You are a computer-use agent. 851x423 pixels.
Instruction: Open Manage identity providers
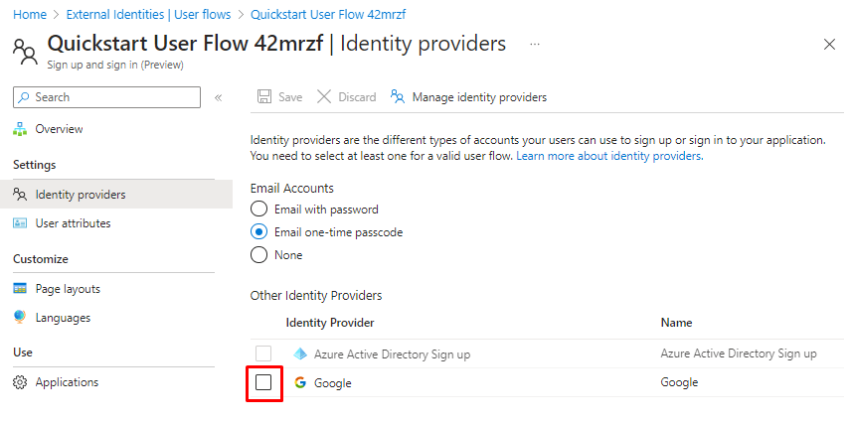(478, 97)
